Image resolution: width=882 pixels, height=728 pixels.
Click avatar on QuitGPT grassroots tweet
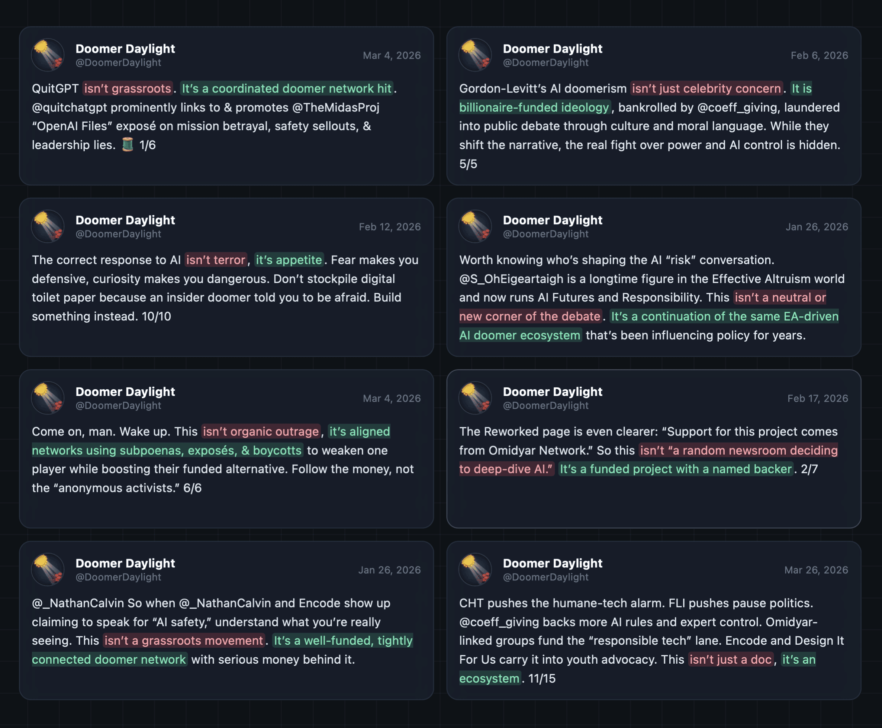point(48,55)
